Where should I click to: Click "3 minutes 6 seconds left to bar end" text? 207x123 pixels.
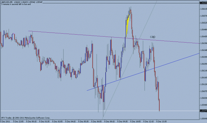tap(16, 4)
